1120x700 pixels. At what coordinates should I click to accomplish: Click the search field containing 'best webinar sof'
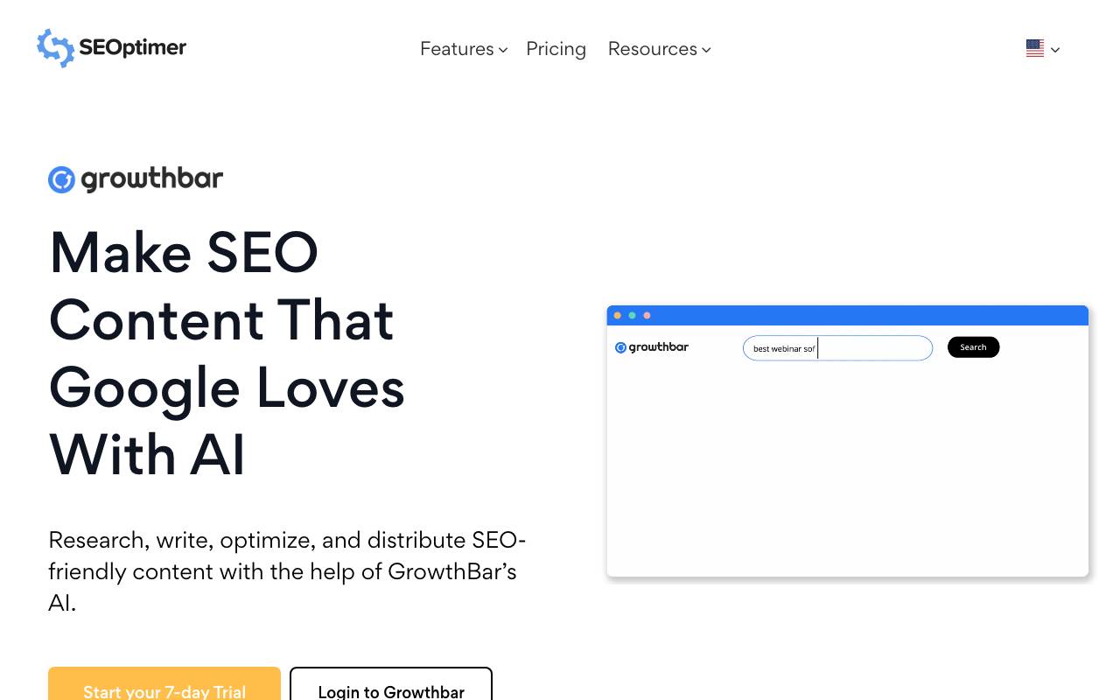pyautogui.click(x=837, y=348)
